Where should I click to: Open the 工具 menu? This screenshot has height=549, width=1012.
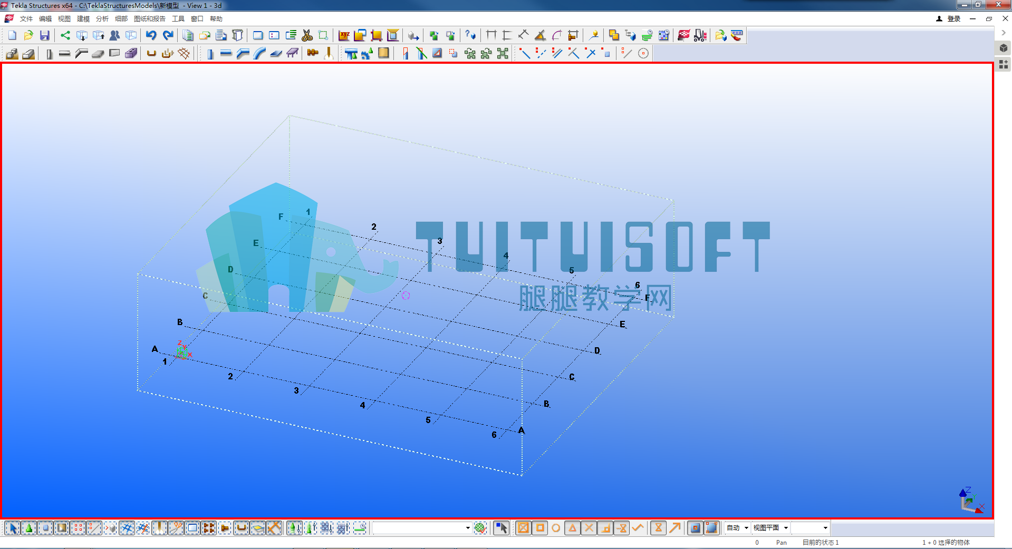(x=178, y=19)
